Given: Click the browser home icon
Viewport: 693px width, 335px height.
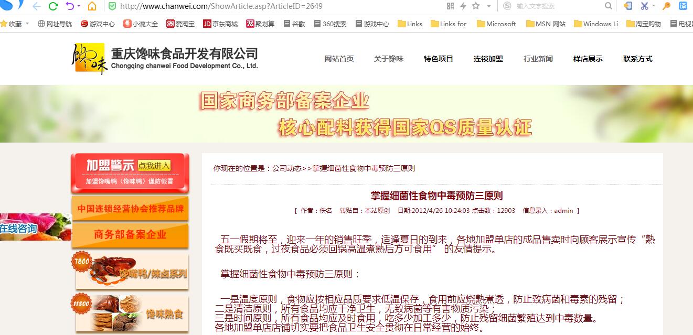Looking at the screenshot, I should (92, 6).
